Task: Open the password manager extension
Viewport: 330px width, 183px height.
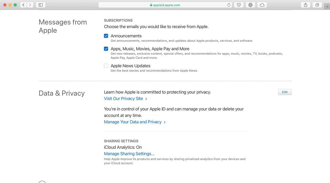Action: pos(250,5)
